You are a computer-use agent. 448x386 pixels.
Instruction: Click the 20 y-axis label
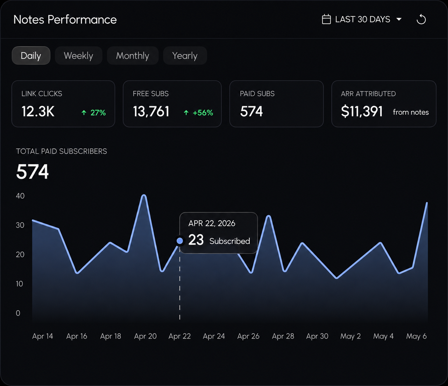[20, 254]
